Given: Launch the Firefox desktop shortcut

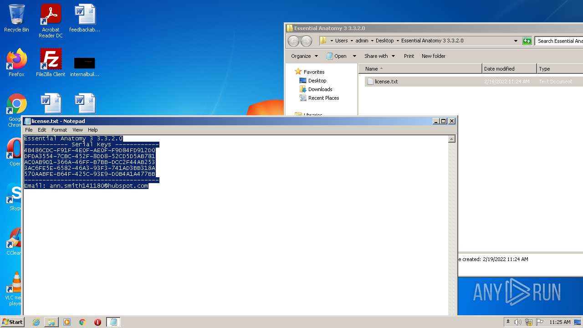Looking at the screenshot, I should [x=16, y=63].
